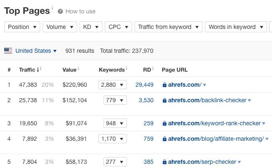
Task: Expand the 1,170 keywords dropdown
Action: click(x=113, y=139)
